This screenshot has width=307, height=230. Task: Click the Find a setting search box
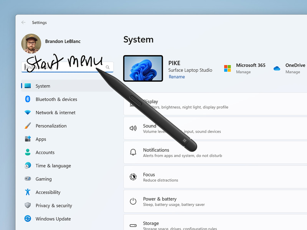pos(61,67)
